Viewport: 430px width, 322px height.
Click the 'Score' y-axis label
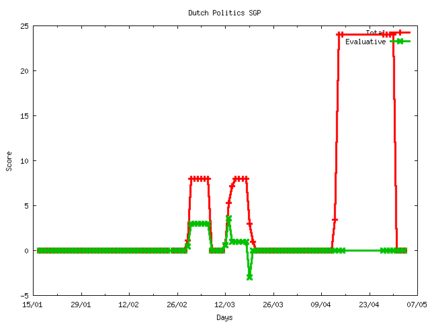point(9,160)
